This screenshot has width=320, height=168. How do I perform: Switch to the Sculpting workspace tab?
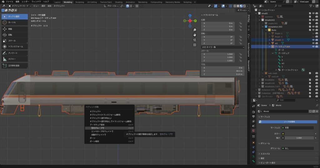(x=80, y=2)
